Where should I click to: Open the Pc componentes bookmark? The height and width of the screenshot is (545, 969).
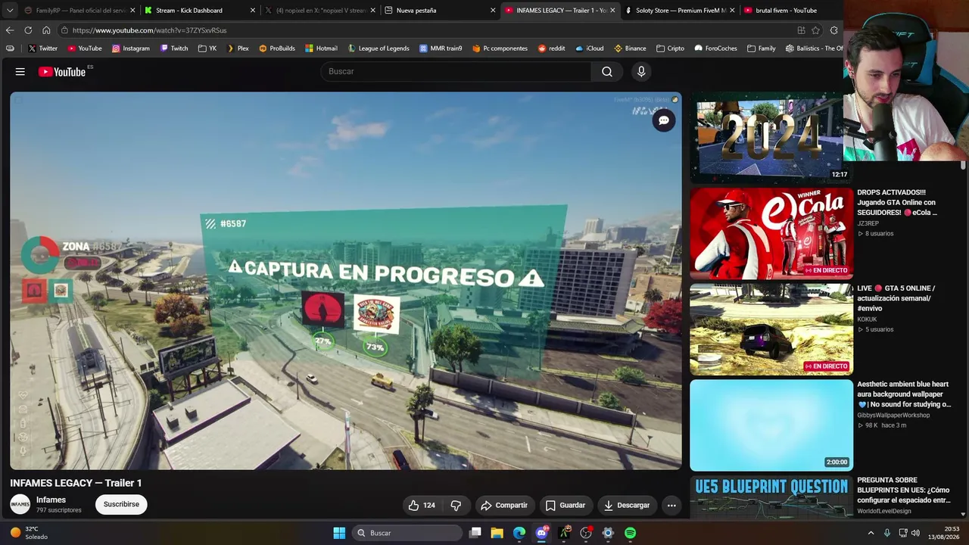(500, 48)
